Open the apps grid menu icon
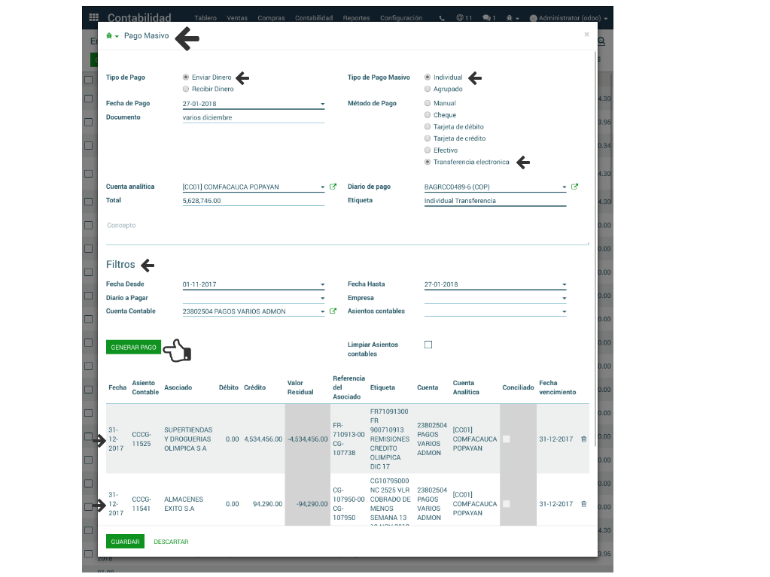 coord(93,17)
